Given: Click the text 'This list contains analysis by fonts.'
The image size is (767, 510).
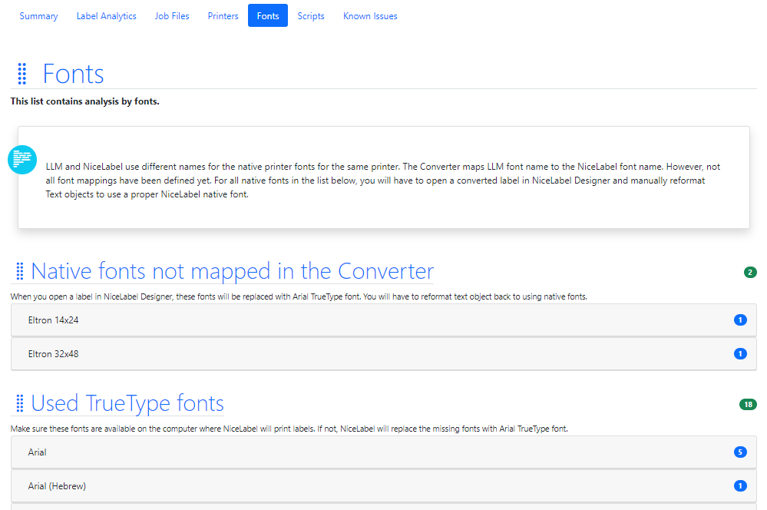Looking at the screenshot, I should (x=85, y=101).
